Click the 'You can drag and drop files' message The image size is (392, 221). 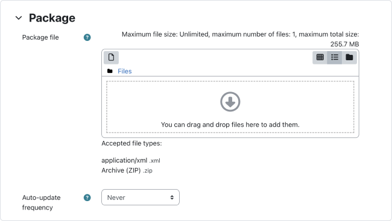230,125
